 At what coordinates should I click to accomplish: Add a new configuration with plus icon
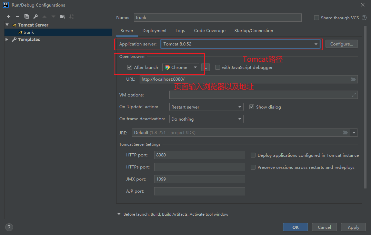[x=9, y=17]
